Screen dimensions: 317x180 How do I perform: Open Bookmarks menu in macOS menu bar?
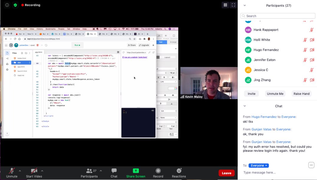pos(50,29)
